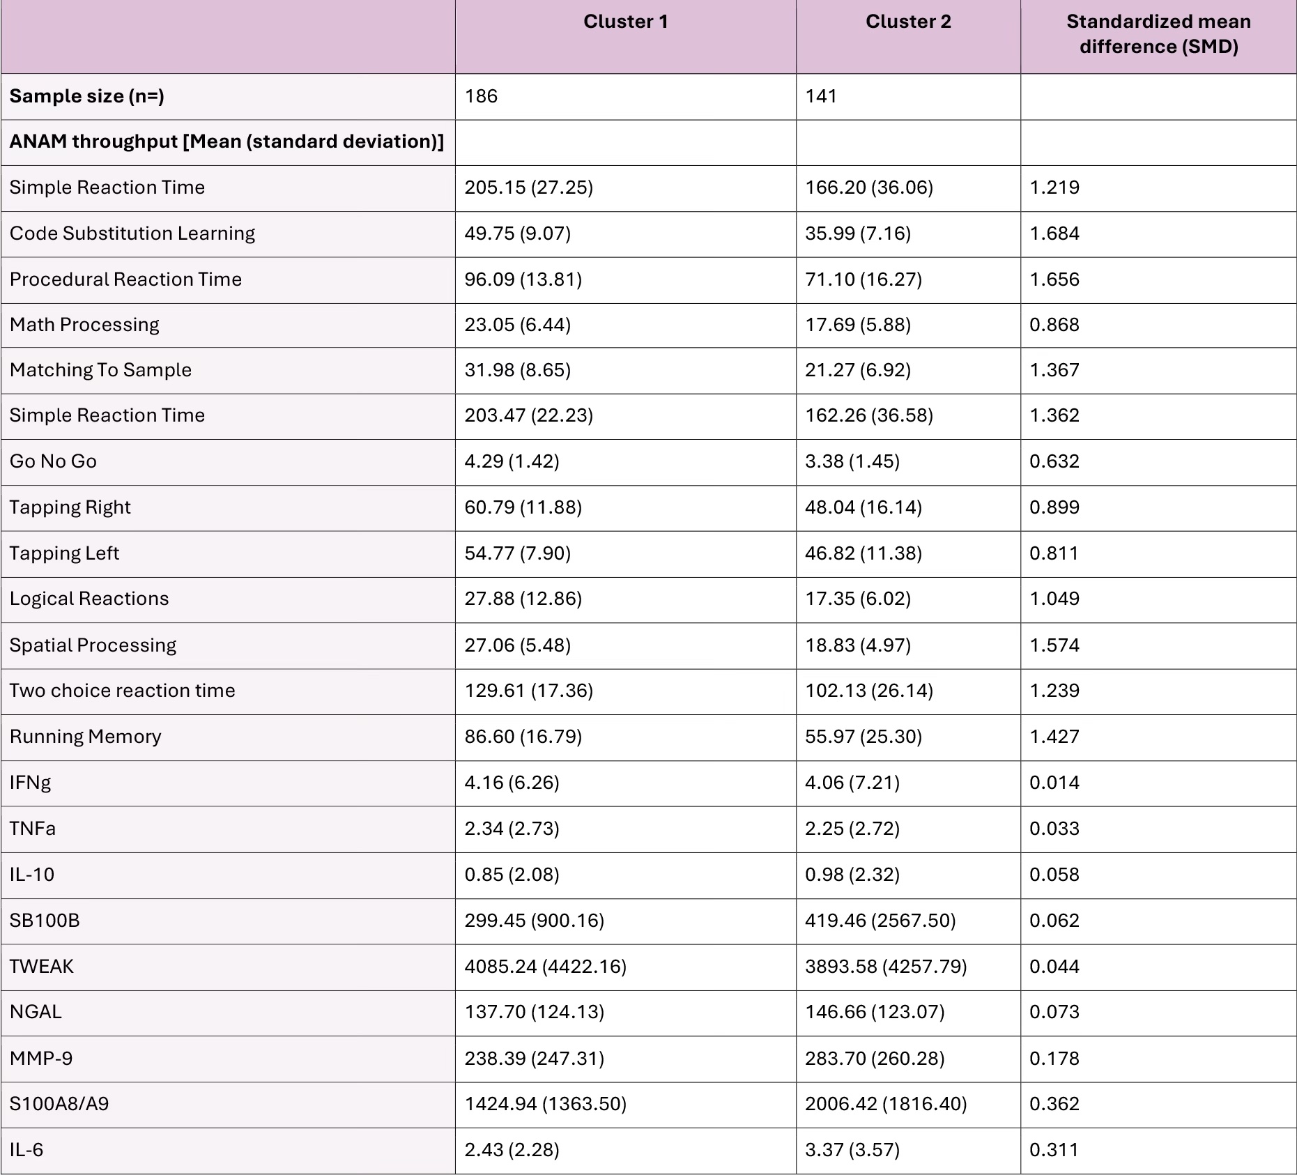Click the Cluster 1 sample size 186
The height and width of the screenshot is (1175, 1297).
click(481, 96)
